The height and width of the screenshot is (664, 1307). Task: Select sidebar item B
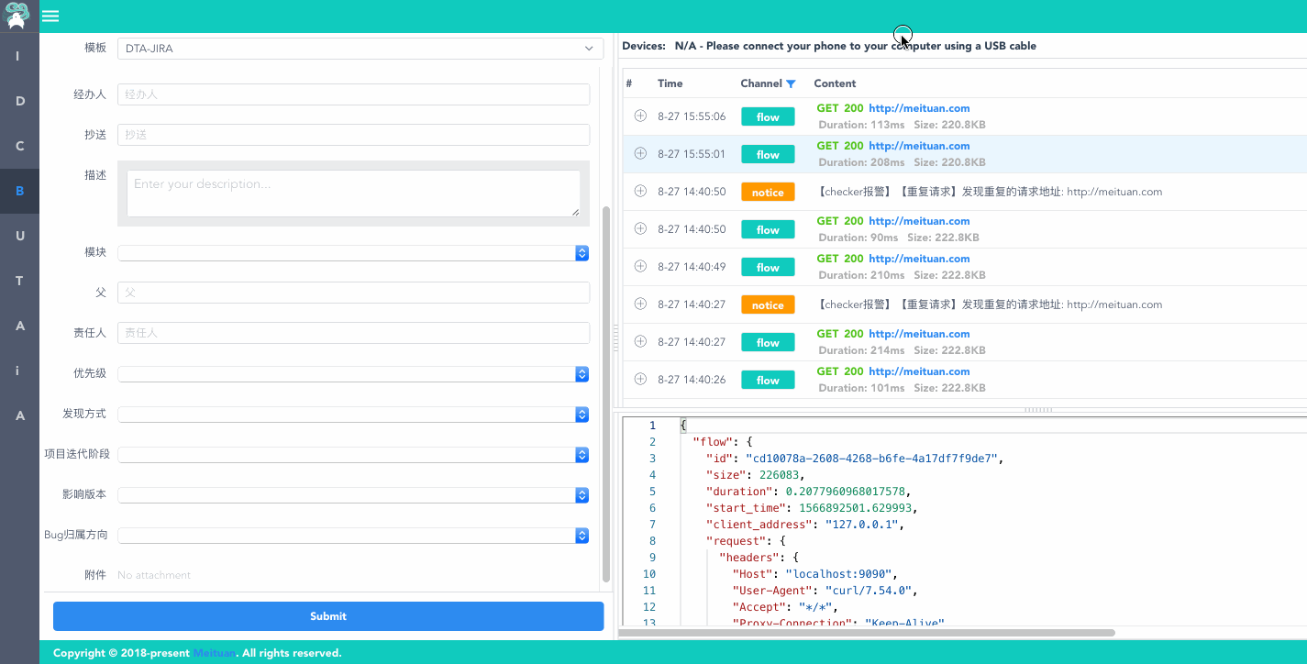coord(19,191)
